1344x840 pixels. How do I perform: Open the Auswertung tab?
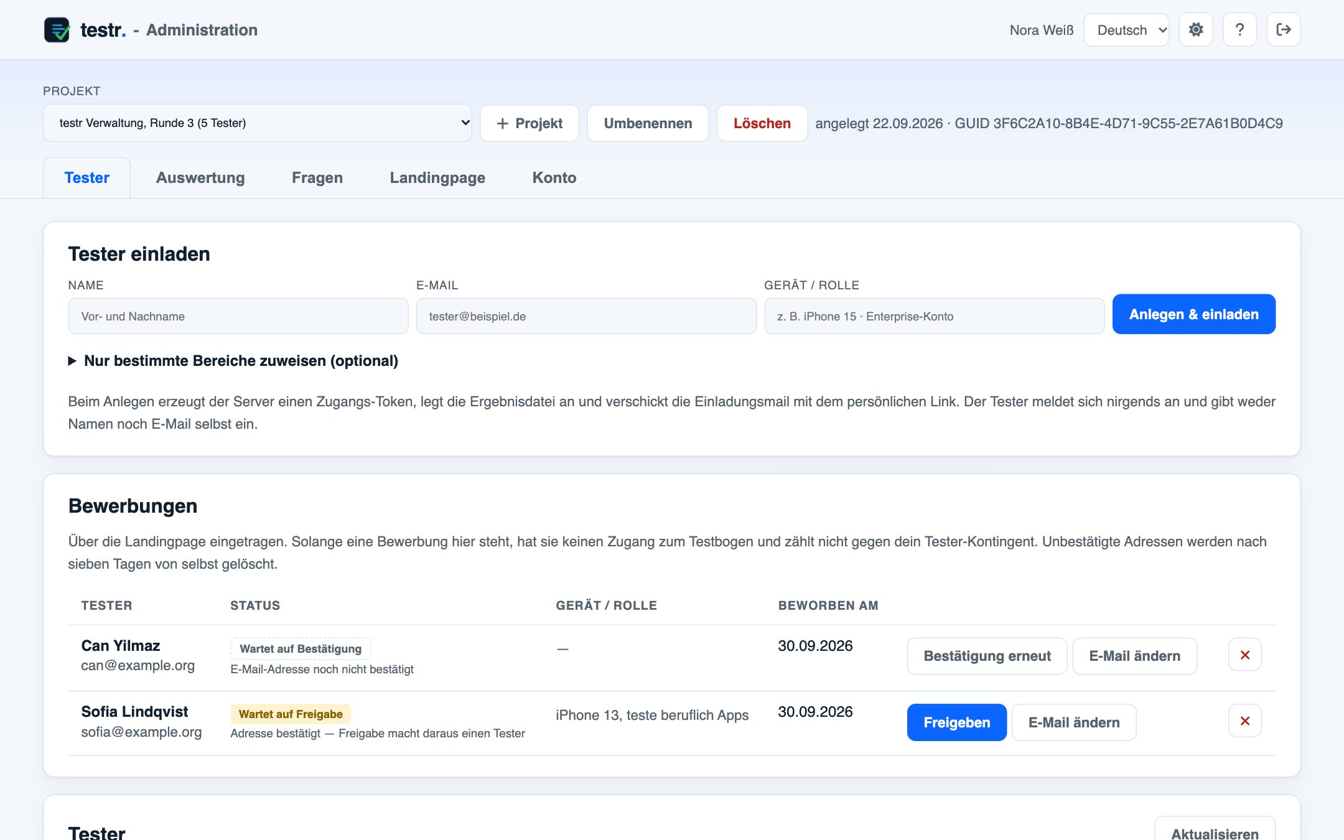(200, 178)
